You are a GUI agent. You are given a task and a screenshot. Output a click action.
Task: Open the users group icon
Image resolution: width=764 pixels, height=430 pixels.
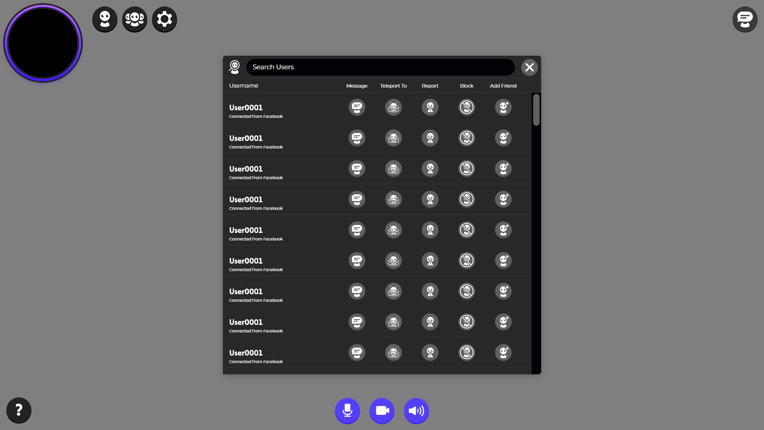pos(134,19)
